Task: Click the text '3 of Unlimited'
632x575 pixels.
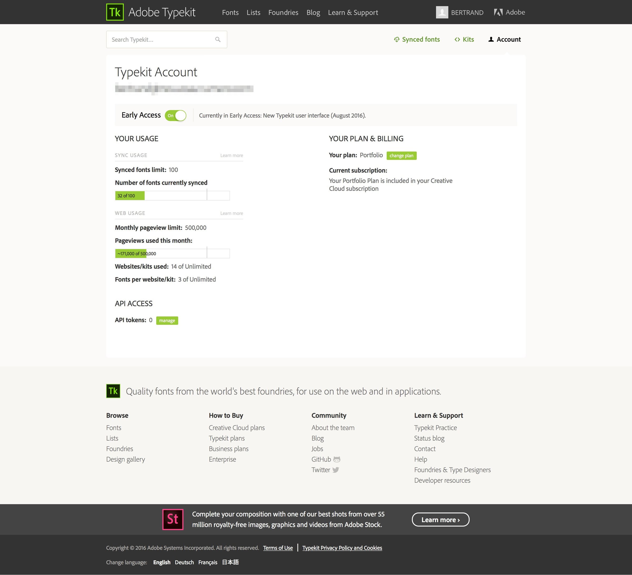Action: pos(197,279)
